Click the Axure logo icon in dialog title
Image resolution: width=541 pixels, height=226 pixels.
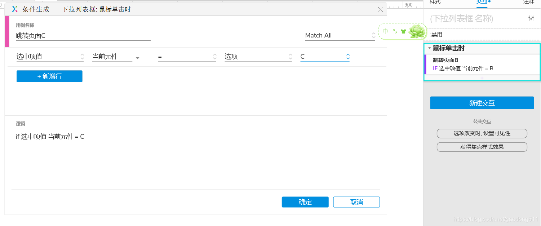pos(15,9)
